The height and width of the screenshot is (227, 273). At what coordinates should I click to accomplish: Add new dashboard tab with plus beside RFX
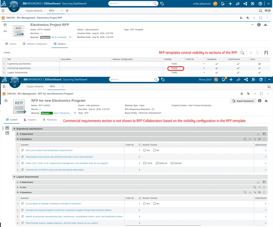click(x=67, y=11)
